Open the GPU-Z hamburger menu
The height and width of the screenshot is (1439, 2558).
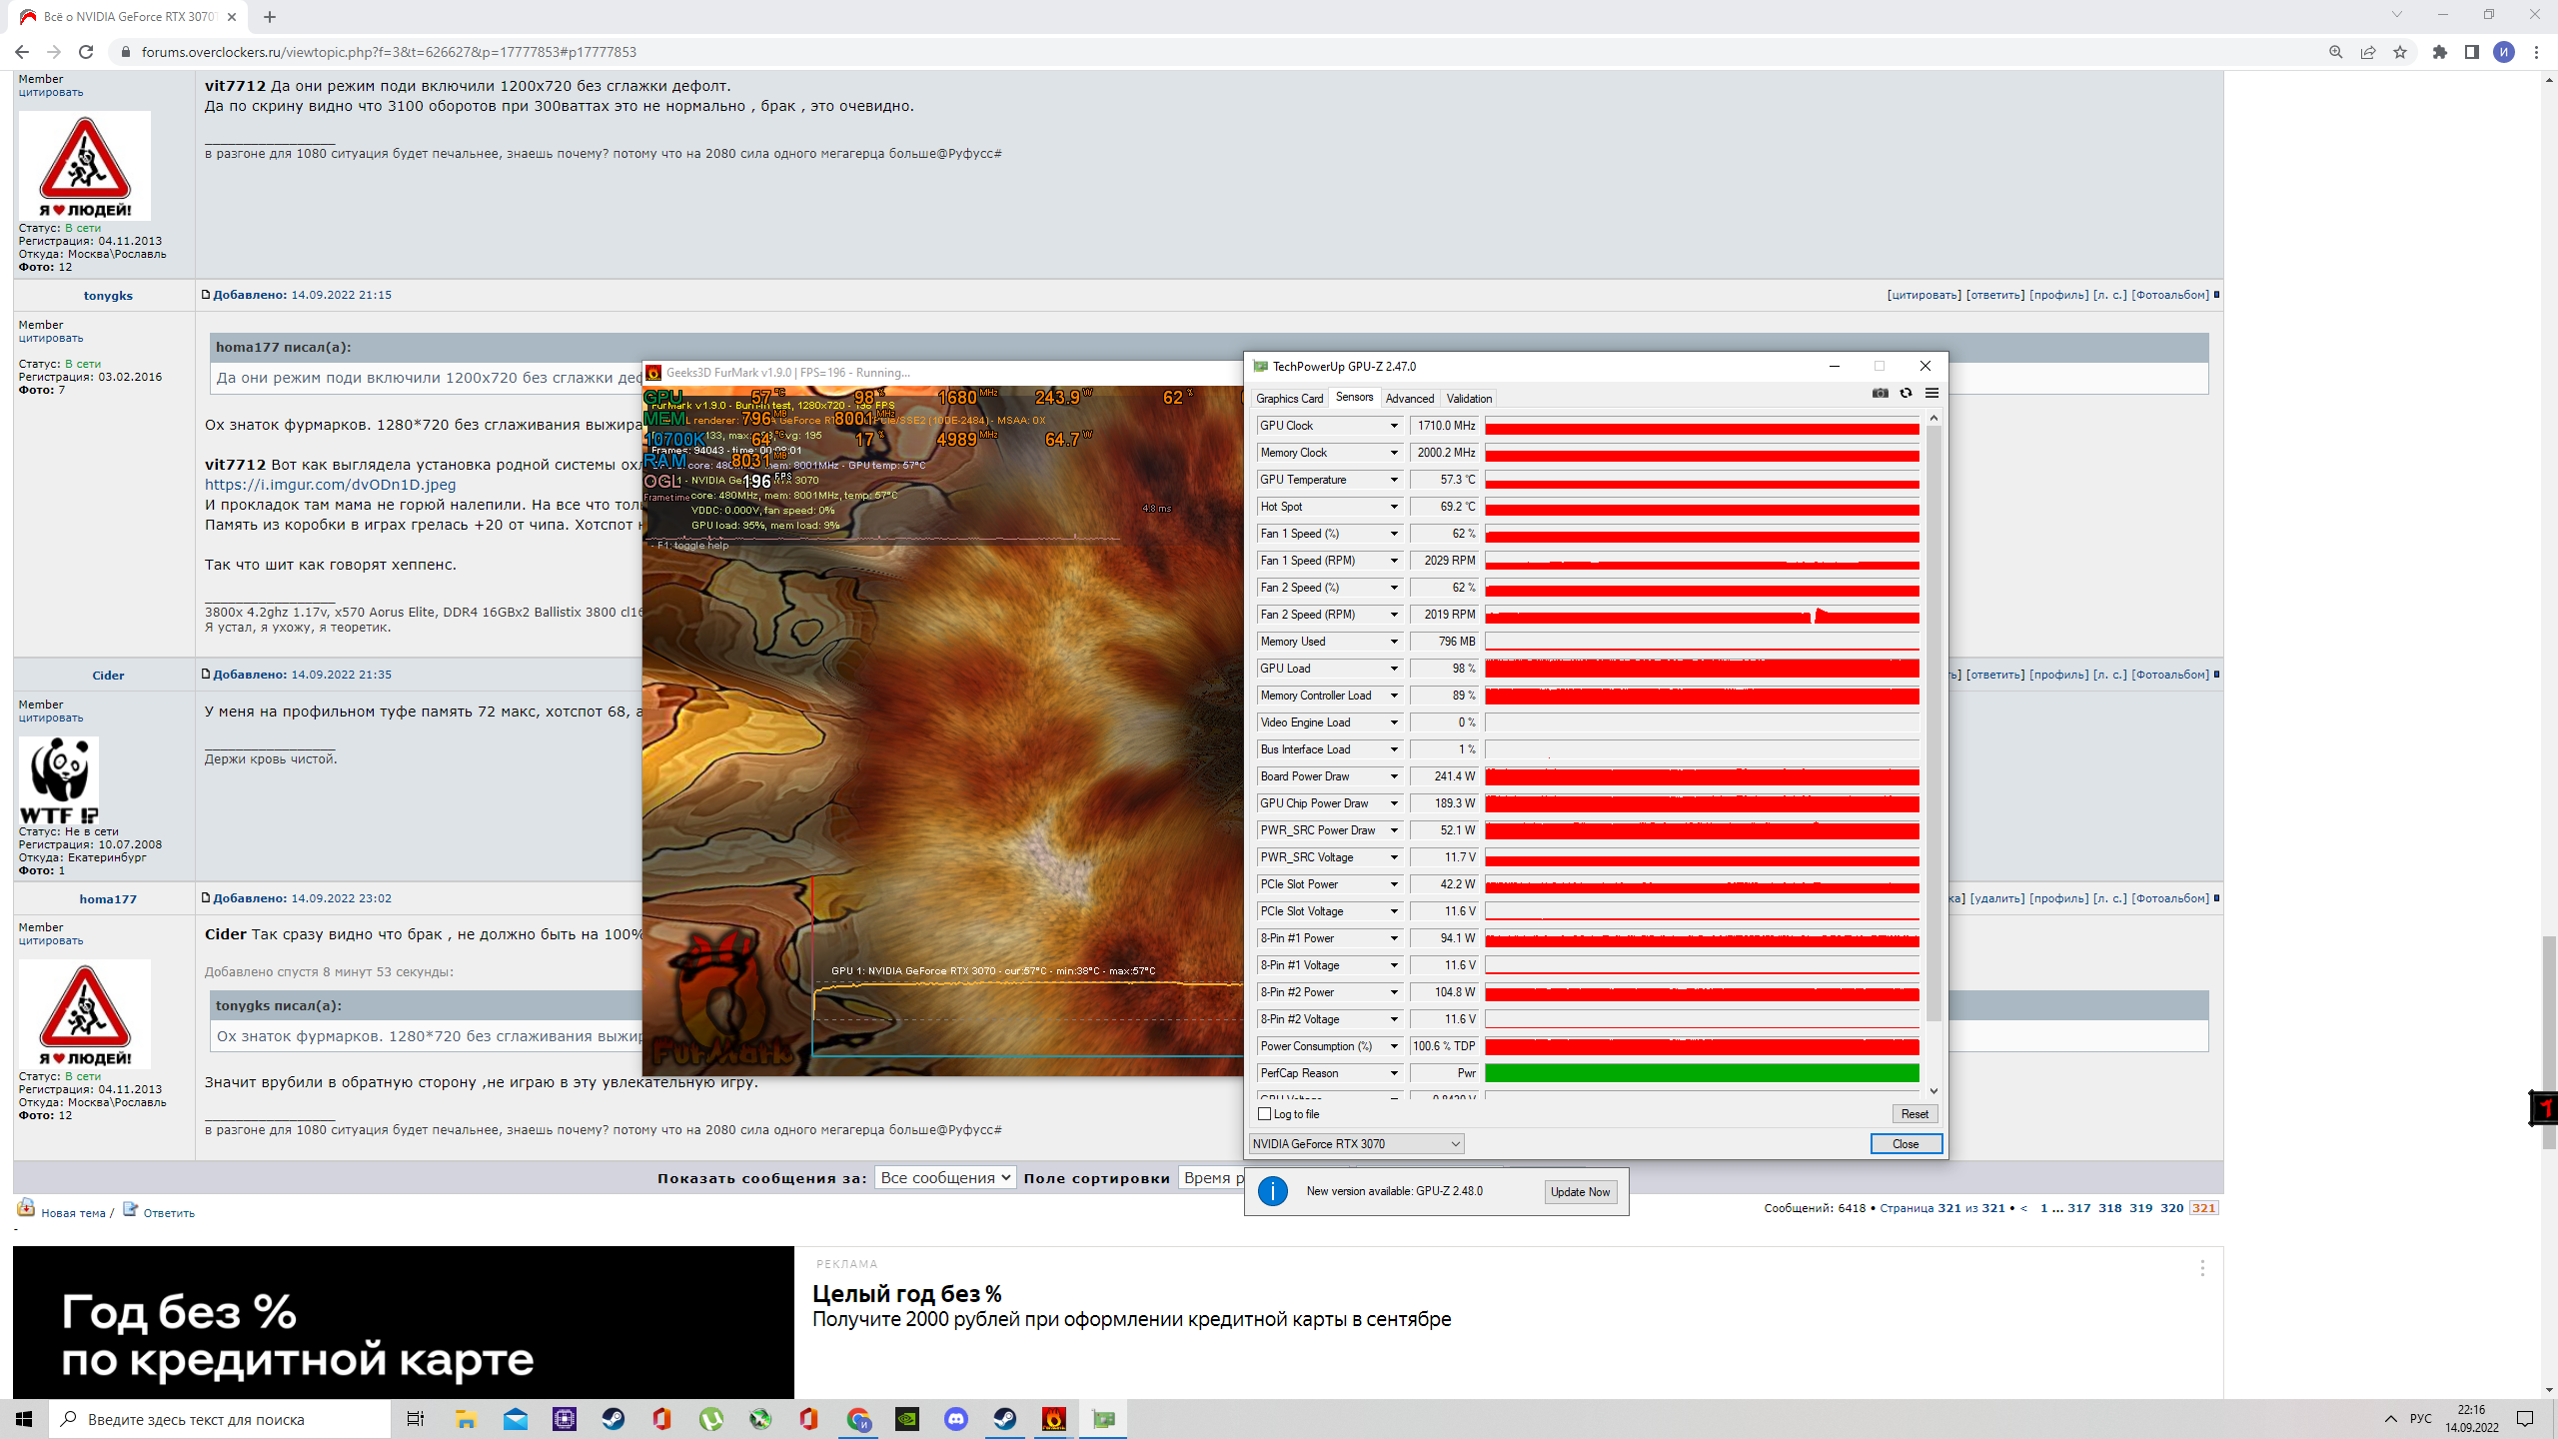[1931, 393]
